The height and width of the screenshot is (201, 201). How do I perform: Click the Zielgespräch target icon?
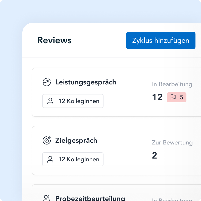[47, 140]
